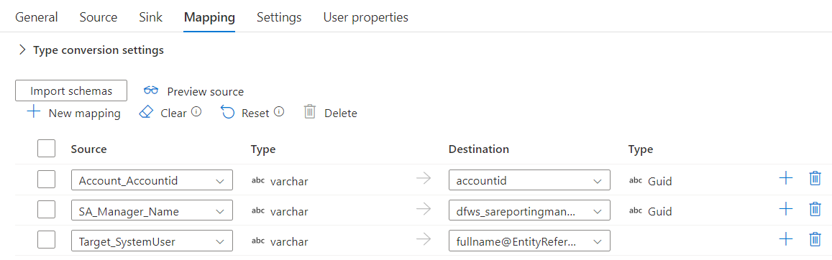Click the Reset undo icon
Image resolution: width=832 pixels, height=260 pixels.
pos(228,112)
